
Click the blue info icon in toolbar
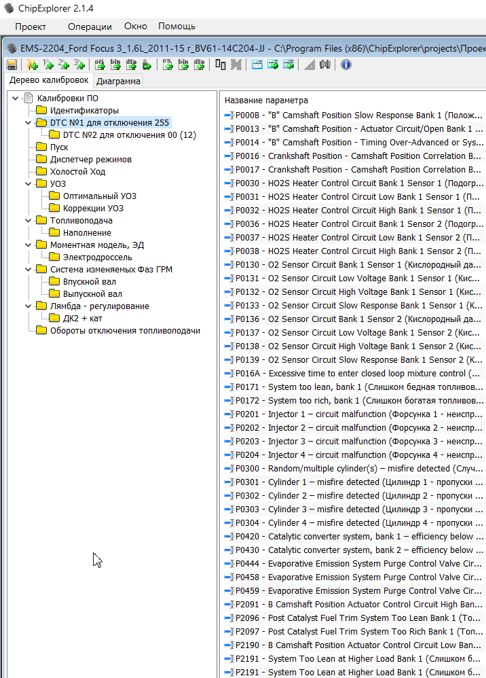[345, 65]
